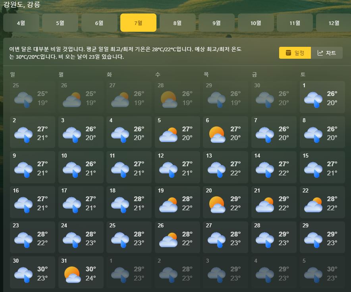Switch to the 10월 month tab
The height and width of the screenshot is (292, 351).
pos(256,23)
